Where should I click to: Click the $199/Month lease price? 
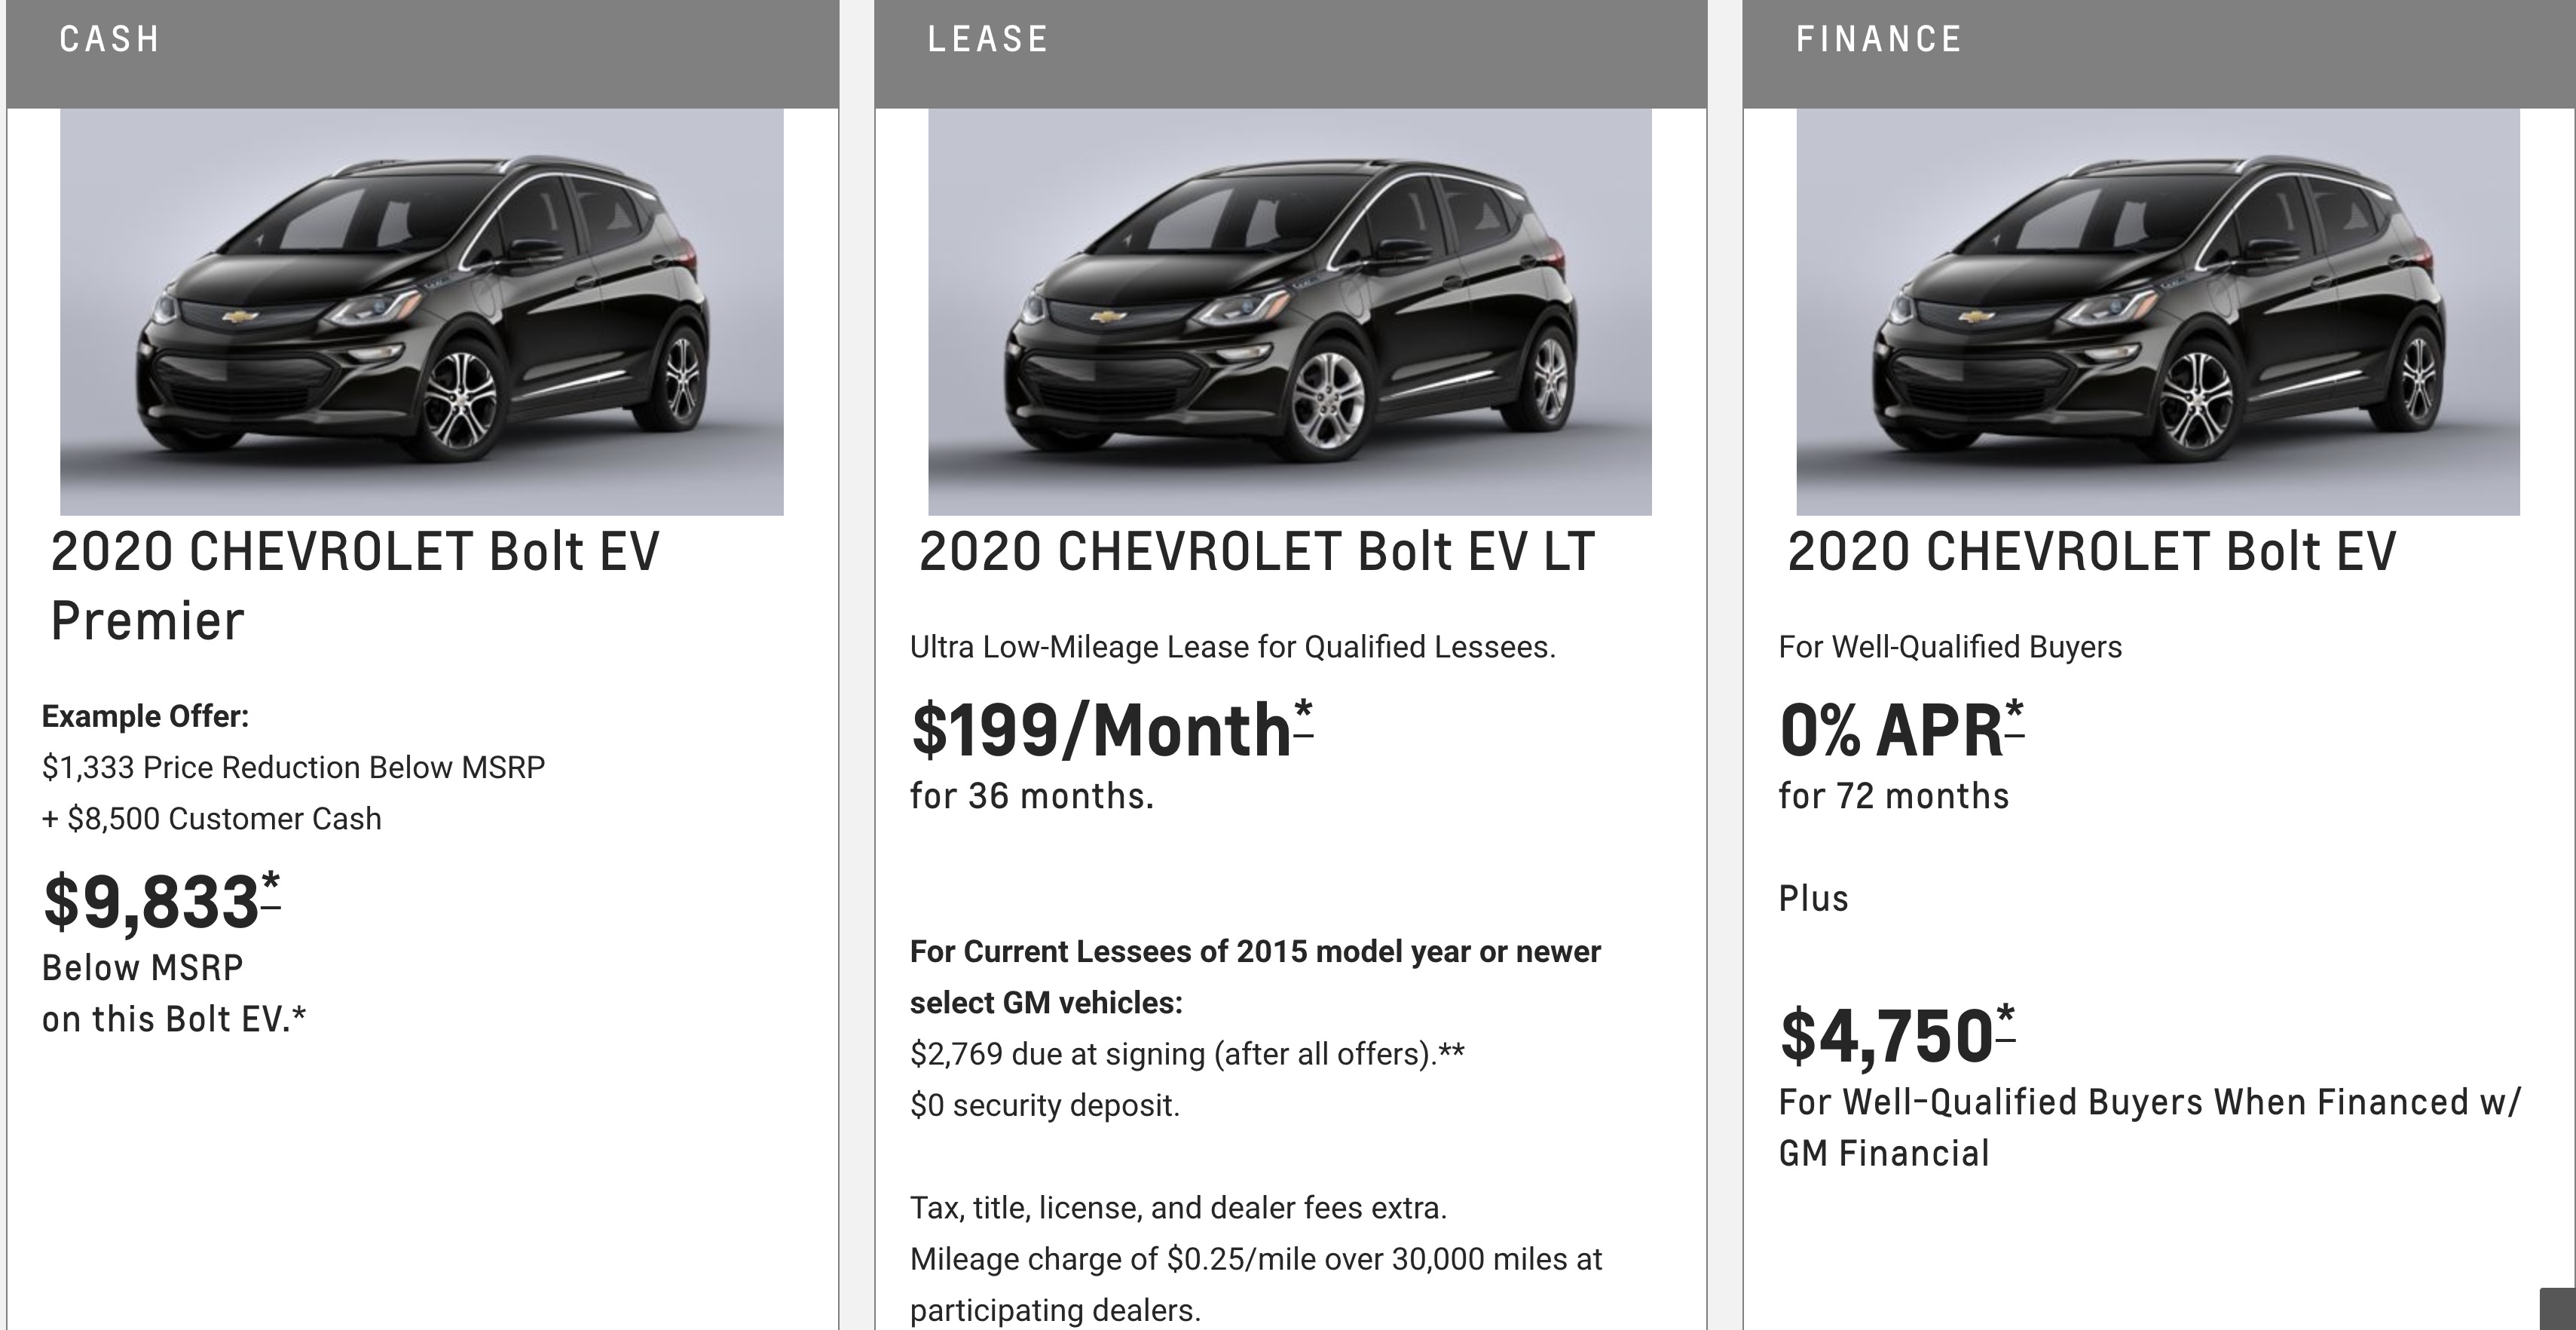point(1101,731)
